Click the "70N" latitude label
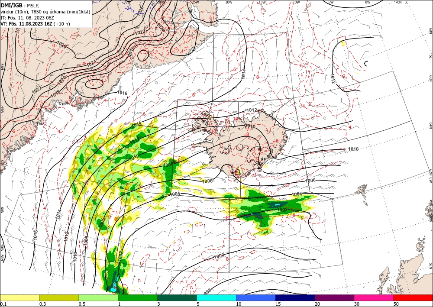Screen dimensions: 433x307 [x=398, y=2]
